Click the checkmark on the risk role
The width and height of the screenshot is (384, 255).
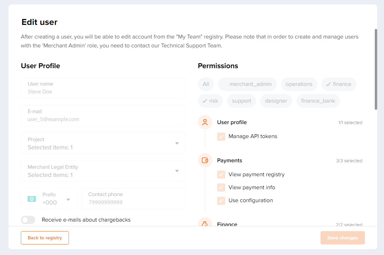click(x=205, y=101)
